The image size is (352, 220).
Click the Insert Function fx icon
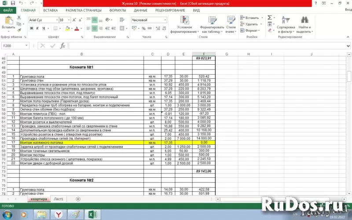click(x=62, y=46)
